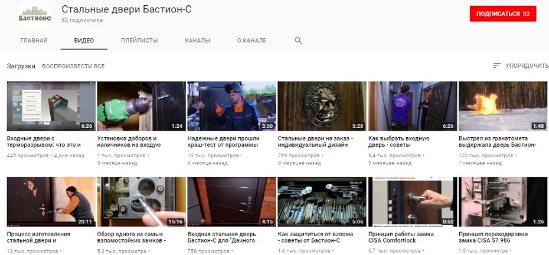The image size is (549, 255).
Task: Open title Обзор одного из самых взломостойких замков
Action: [131, 237]
